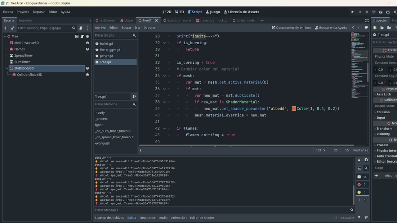Switch to the Librería de Assets workspace
397x223 pixels.
click(241, 12)
